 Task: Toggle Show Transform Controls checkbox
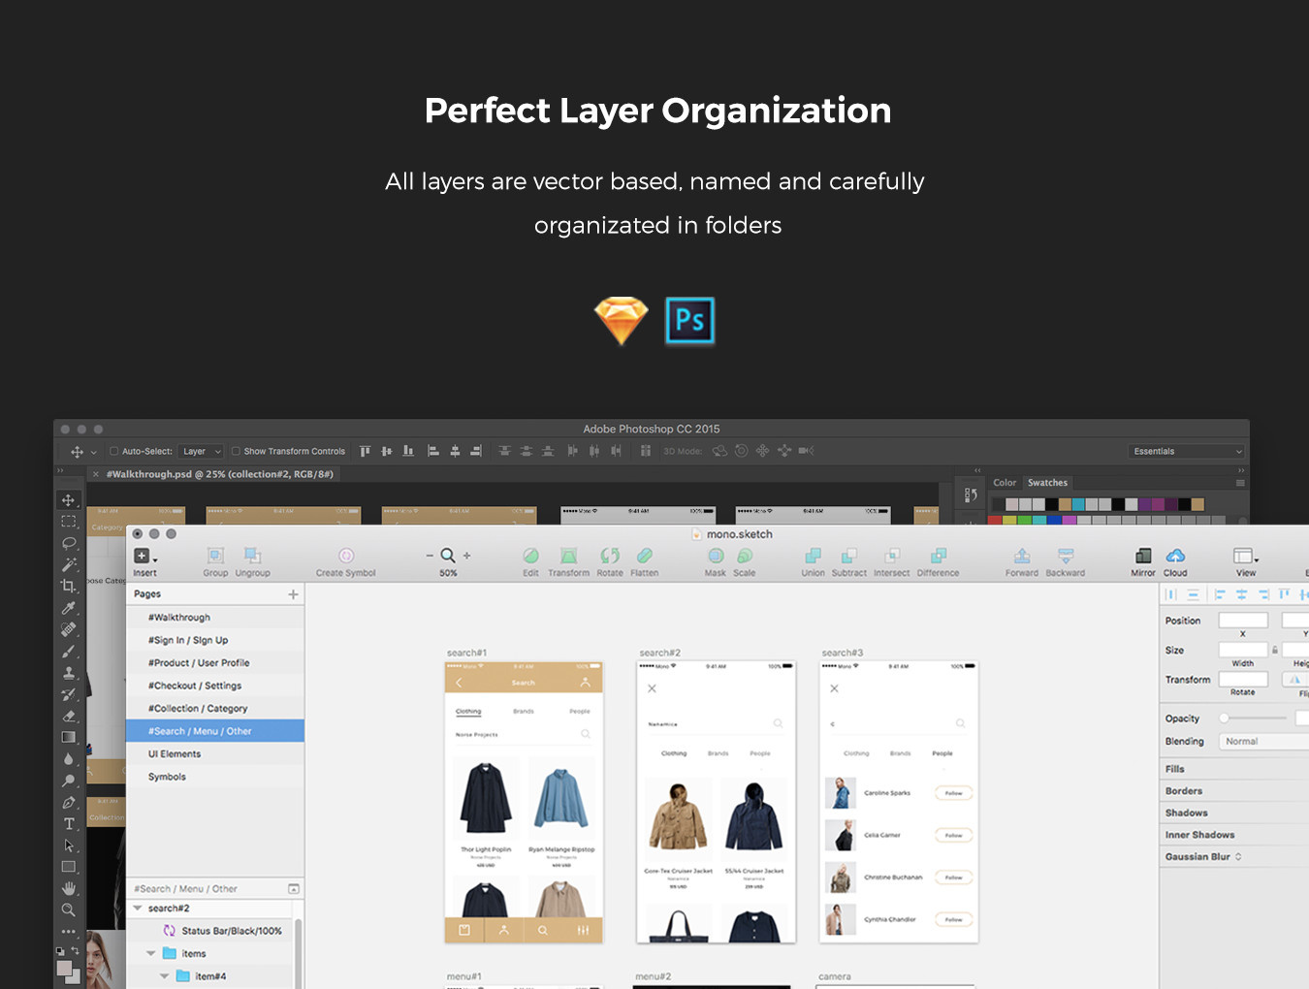point(237,451)
